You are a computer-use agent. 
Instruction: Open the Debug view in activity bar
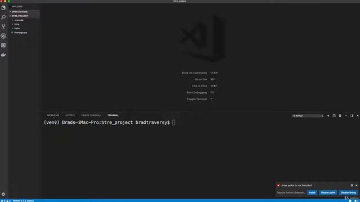[3, 36]
